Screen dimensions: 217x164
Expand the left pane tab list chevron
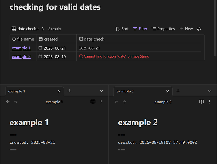(101, 91)
